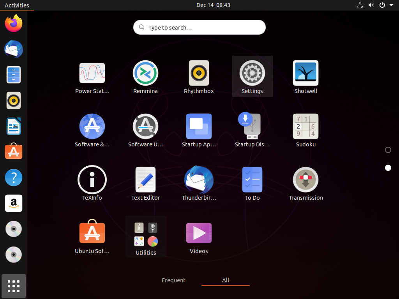Viewport: 399px width, 299px height.
Task: Click the Type to search field
Action: [199, 27]
